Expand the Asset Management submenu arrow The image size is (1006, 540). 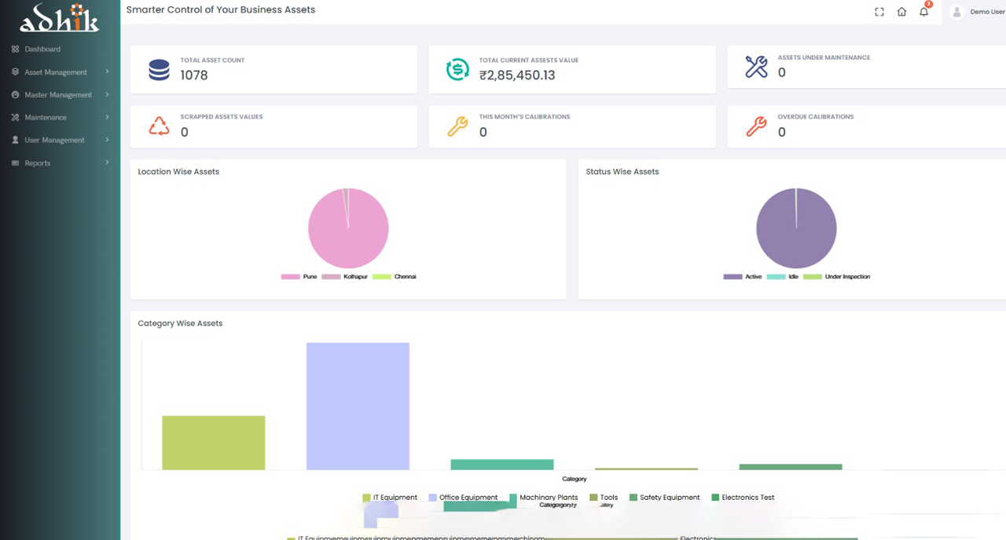(107, 72)
